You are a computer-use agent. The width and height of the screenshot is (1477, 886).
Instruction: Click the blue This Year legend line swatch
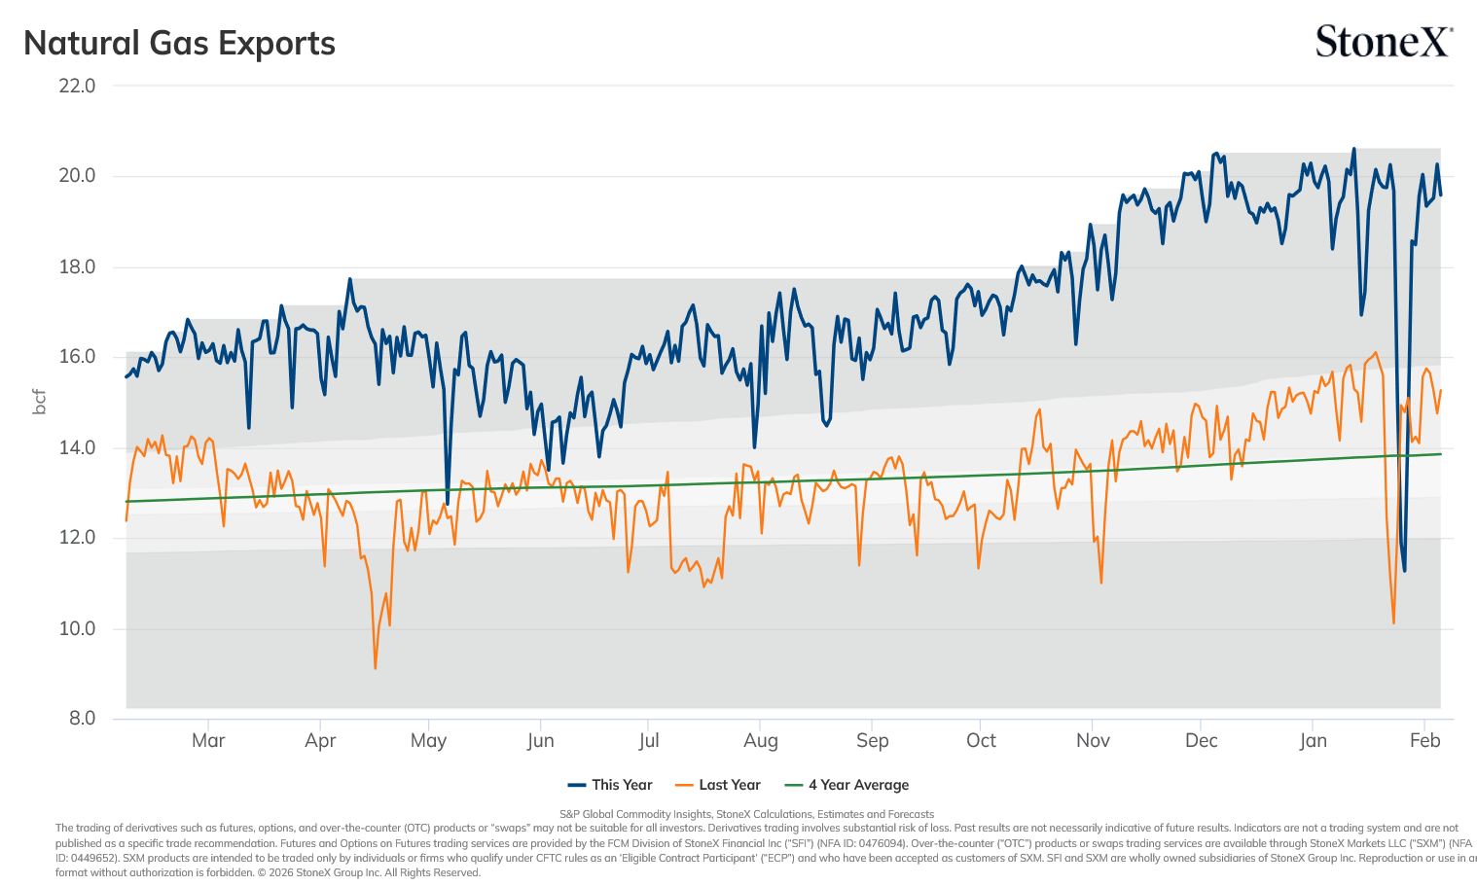pyautogui.click(x=577, y=785)
